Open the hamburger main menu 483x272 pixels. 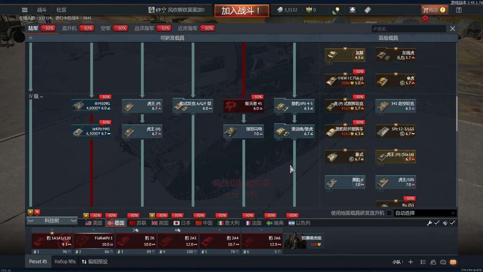click(25, 10)
